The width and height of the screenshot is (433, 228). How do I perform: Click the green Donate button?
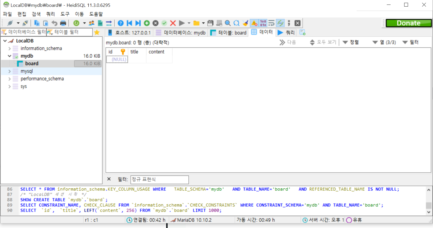pyautogui.click(x=409, y=23)
